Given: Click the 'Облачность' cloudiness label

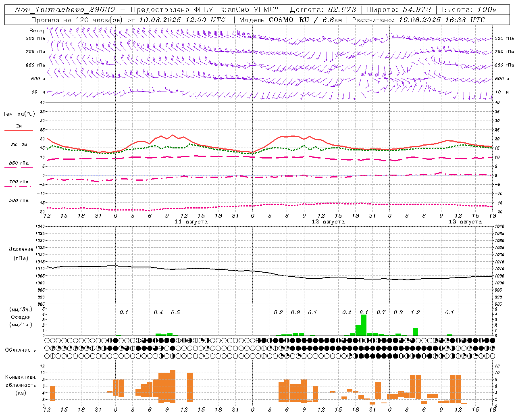Looking at the screenshot, I should (x=21, y=350).
